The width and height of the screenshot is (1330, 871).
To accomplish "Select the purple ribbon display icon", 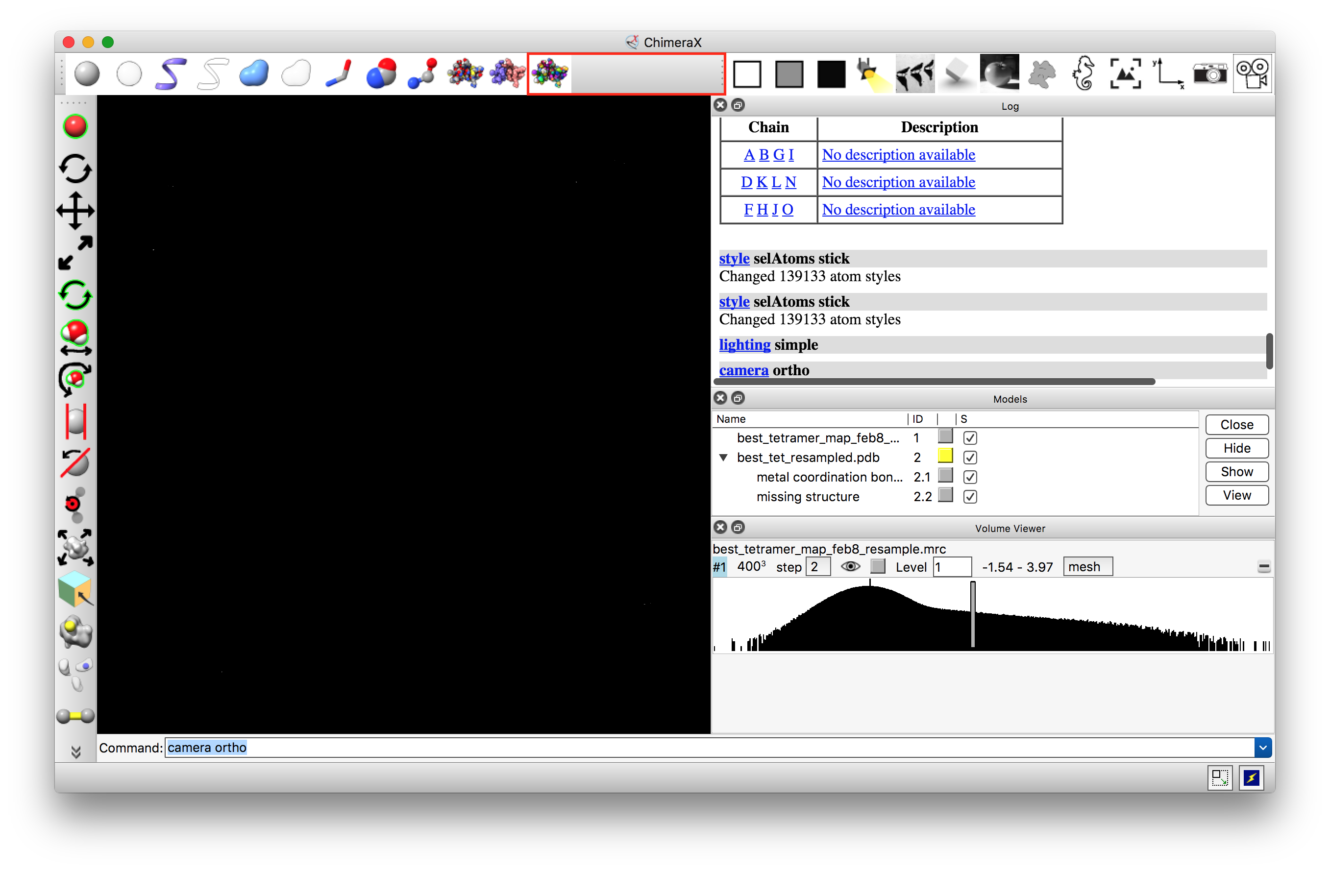I will click(x=171, y=74).
